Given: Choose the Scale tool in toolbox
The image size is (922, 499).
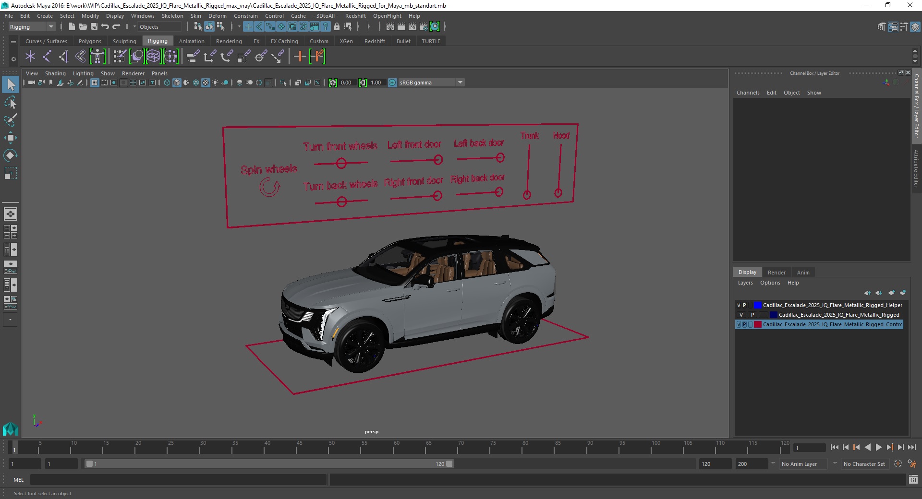Looking at the screenshot, I should pos(11,173).
